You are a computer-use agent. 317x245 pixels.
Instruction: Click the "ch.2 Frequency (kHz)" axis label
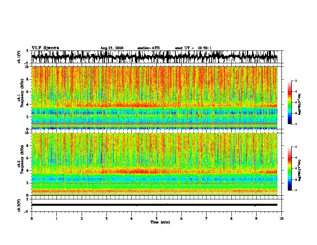(x=20, y=159)
